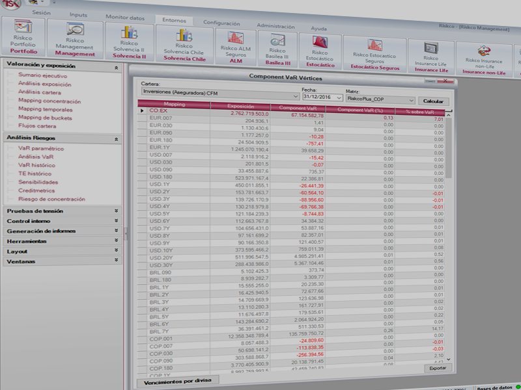Expand the Control interno section

pyautogui.click(x=116, y=220)
